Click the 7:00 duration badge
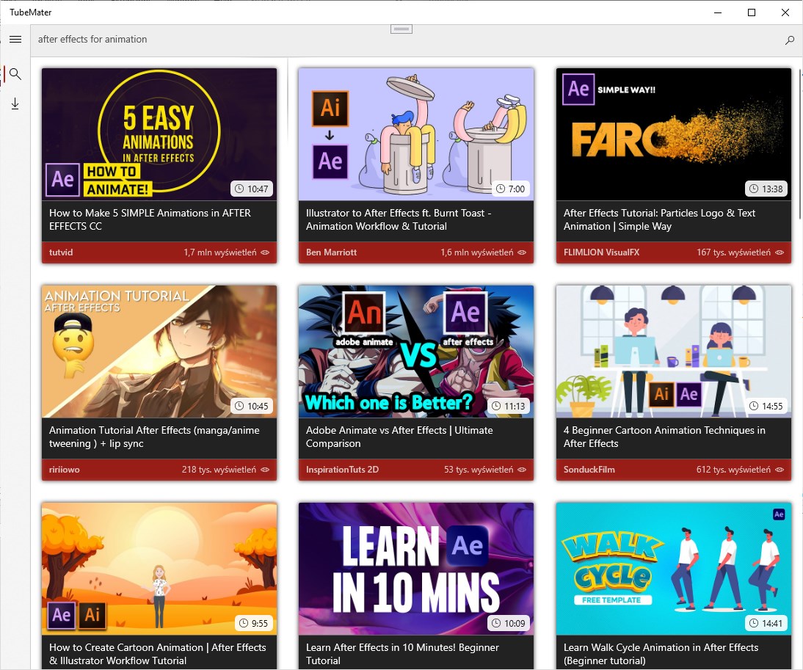 pos(511,189)
